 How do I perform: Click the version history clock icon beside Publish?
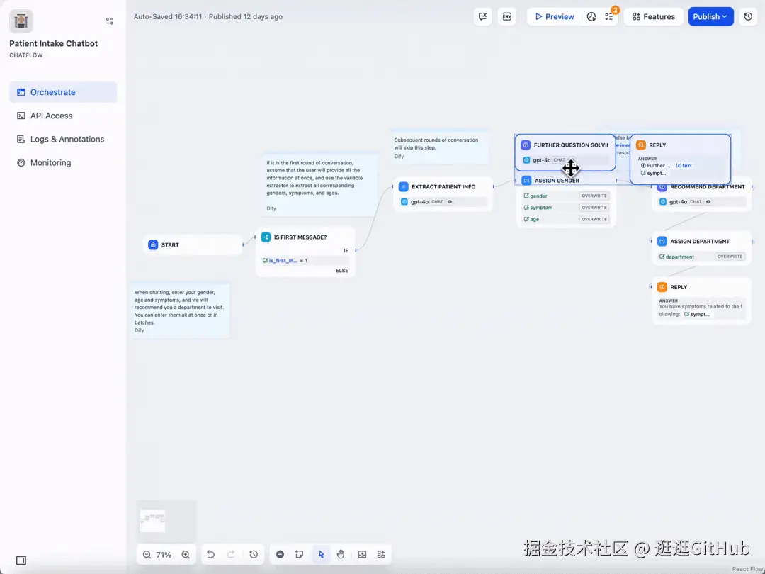click(748, 16)
